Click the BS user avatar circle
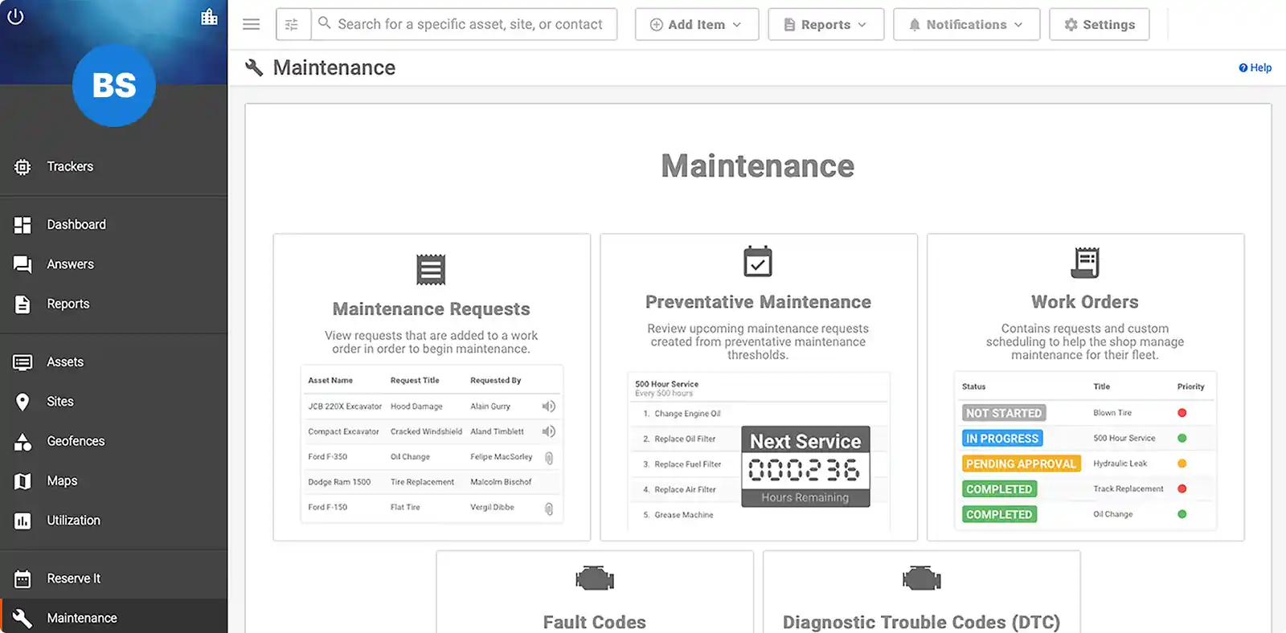Screen dimensions: 1286x633 [114, 85]
